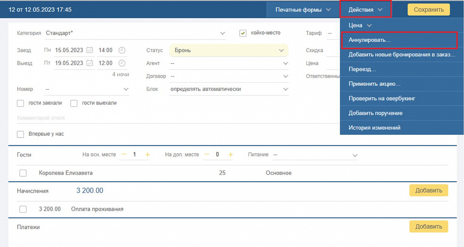
Task: Select Применить акцию menu item
Action: tap(402, 84)
